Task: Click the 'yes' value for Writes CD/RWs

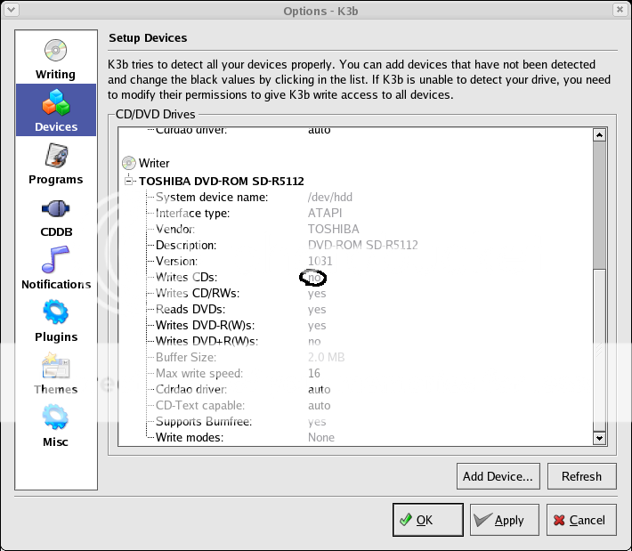Action: point(317,294)
